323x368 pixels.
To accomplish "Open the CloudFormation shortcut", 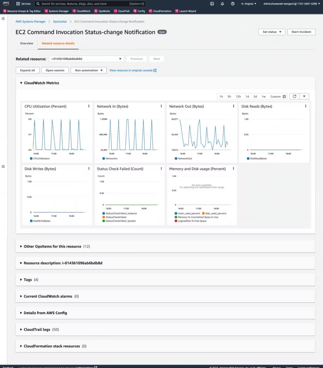I will [160, 11].
